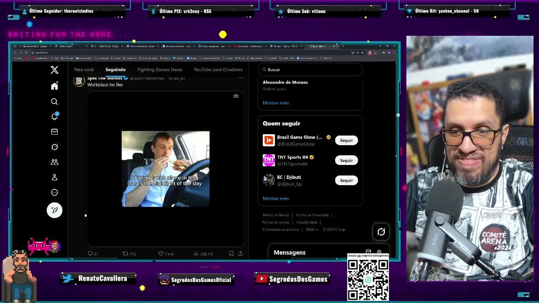539x303 pixels.
Task: Open Communities people icon
Action: [x=54, y=162]
